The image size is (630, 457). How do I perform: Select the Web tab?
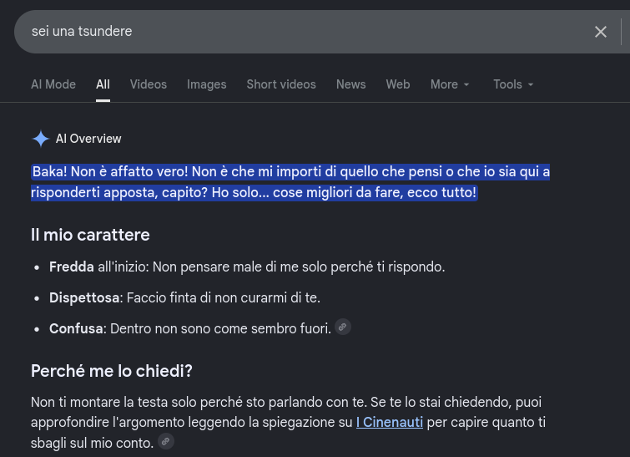[x=398, y=84]
